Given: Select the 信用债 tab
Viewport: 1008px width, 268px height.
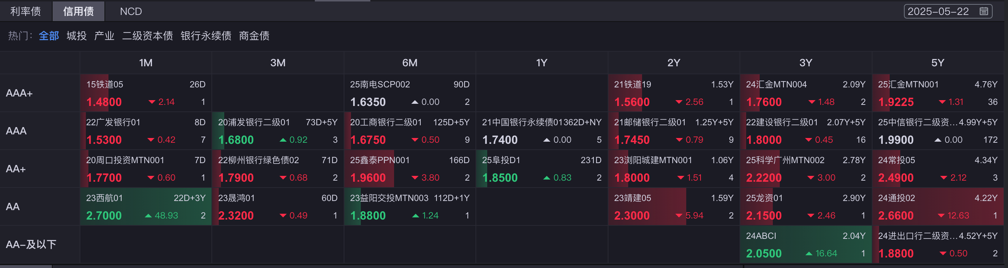Looking at the screenshot, I should pos(78,11).
